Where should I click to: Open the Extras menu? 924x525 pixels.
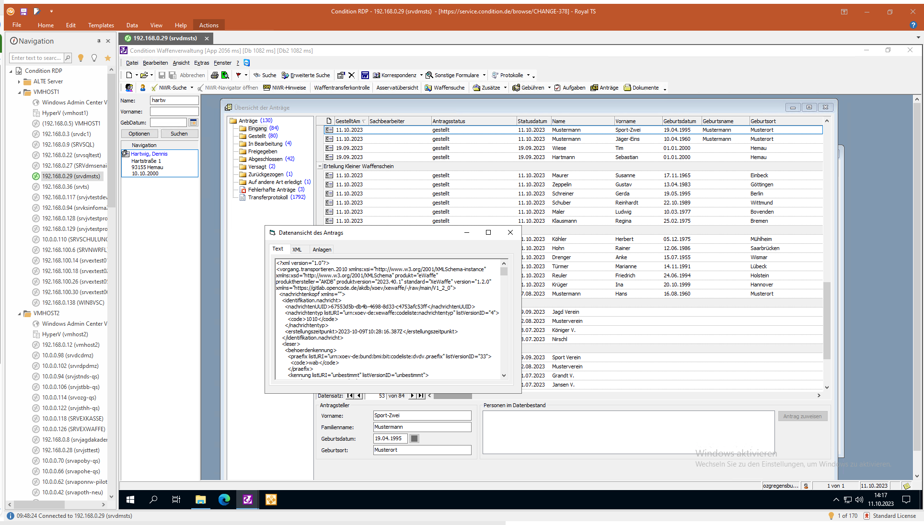click(x=201, y=63)
